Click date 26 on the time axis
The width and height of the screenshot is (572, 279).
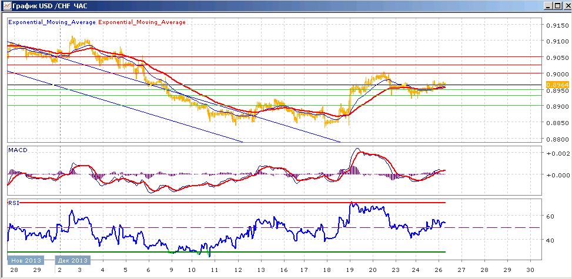click(439, 270)
